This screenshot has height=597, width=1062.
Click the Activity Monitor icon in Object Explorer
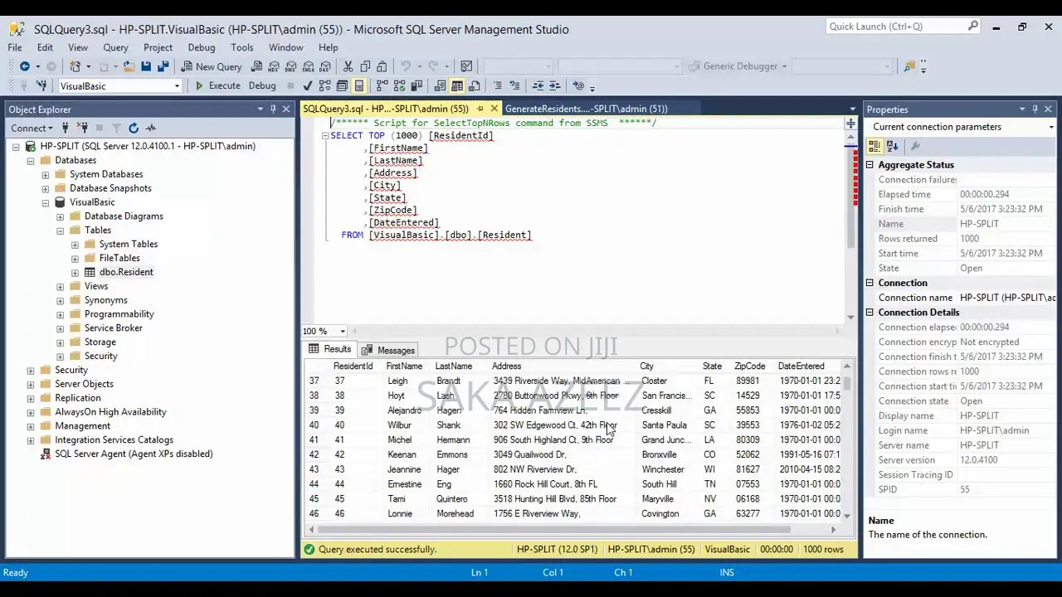[151, 128]
